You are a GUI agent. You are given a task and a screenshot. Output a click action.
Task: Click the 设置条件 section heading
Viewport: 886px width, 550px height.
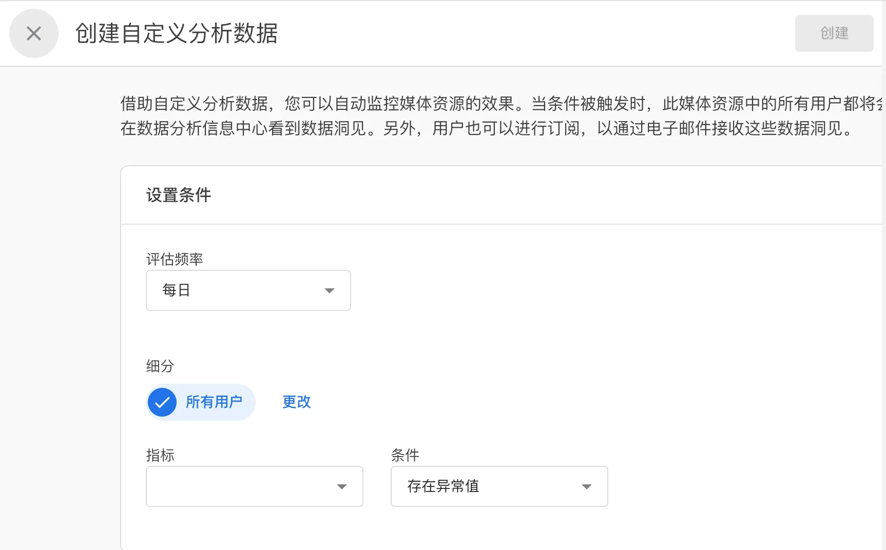(179, 195)
